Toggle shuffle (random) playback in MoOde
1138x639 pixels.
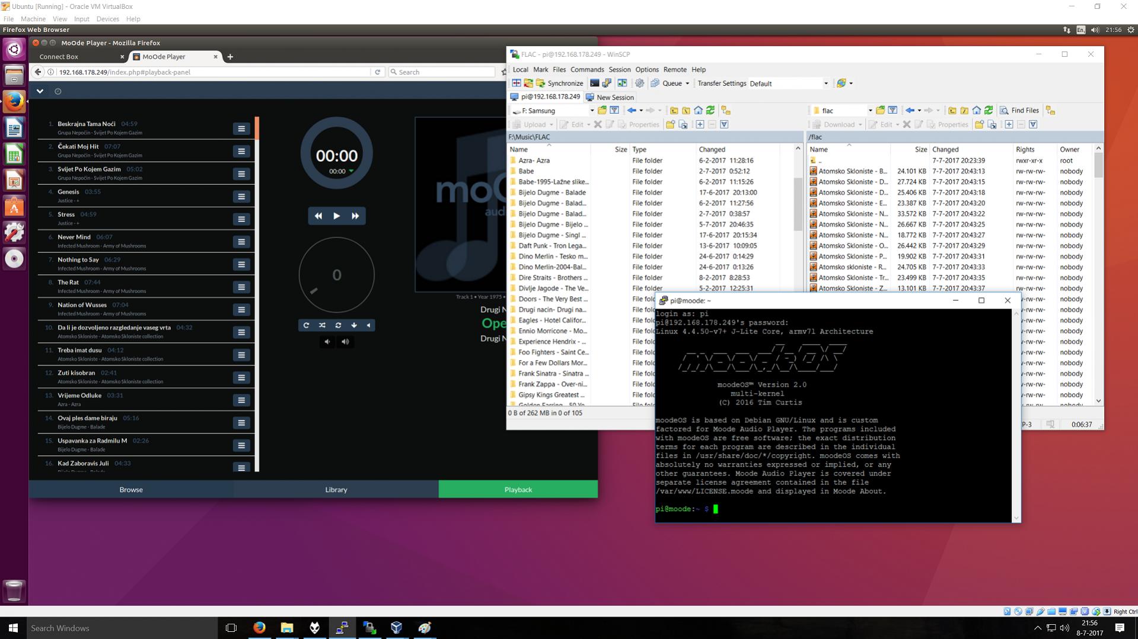[322, 325]
